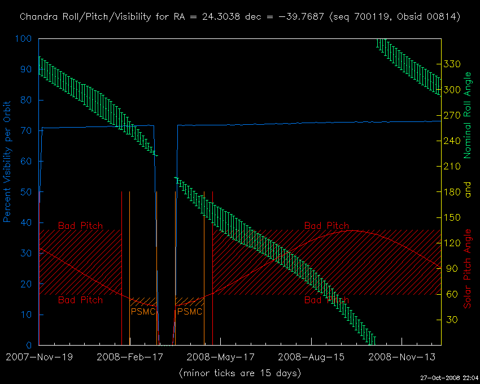Select the right orange PSMC label
Image resolution: width=480 pixels, height=384 pixels.
tap(189, 311)
